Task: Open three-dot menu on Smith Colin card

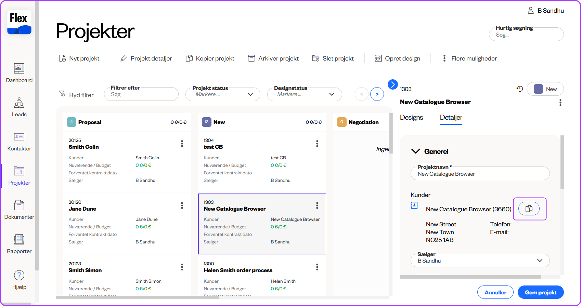Action: click(182, 144)
